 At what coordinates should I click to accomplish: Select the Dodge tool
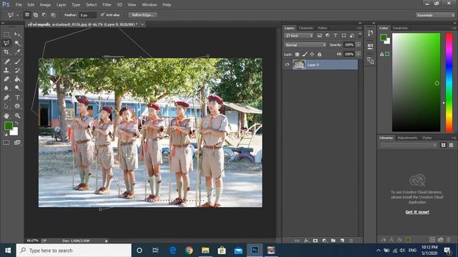pyautogui.click(x=17, y=88)
